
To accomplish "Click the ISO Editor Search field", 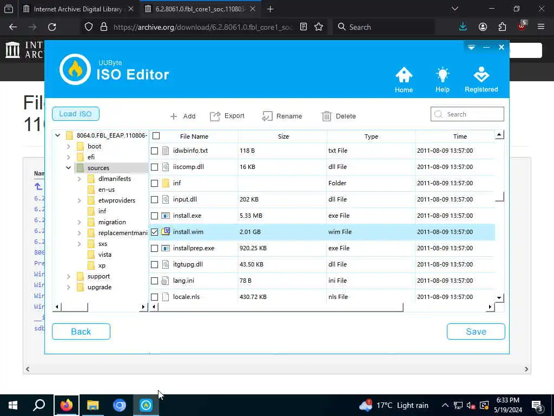I will pyautogui.click(x=467, y=114).
